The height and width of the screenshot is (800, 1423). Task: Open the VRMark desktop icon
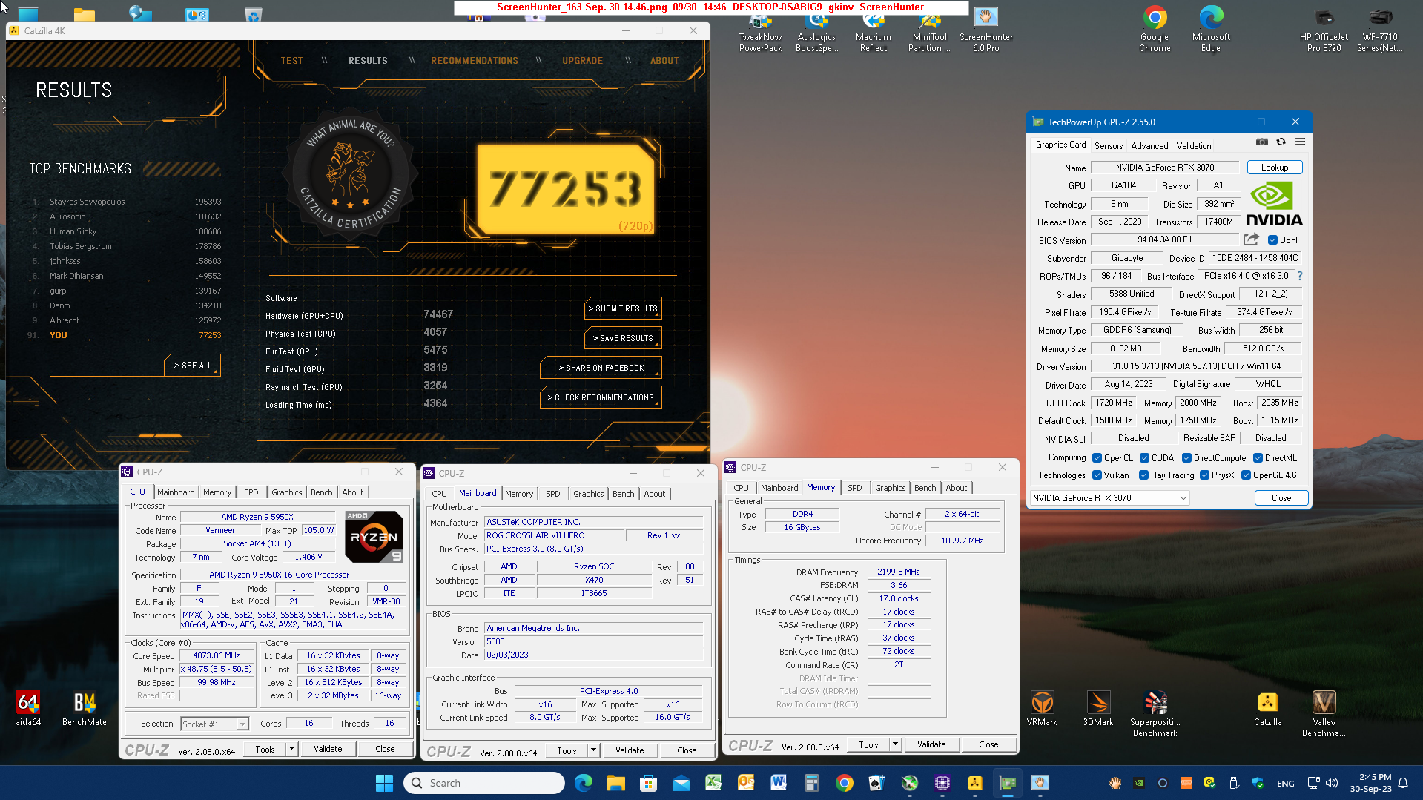tap(1042, 708)
